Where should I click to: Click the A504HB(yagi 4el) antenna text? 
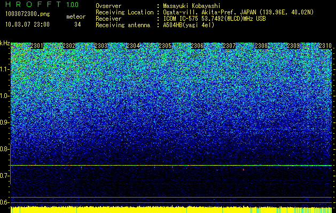pyautogui.click(x=189, y=25)
